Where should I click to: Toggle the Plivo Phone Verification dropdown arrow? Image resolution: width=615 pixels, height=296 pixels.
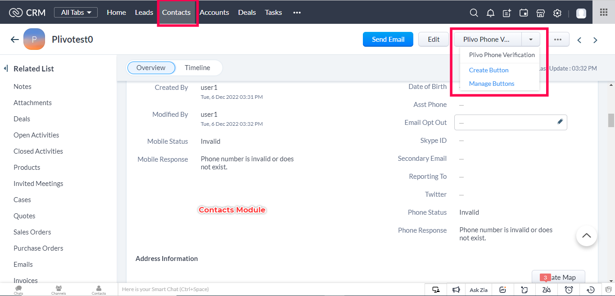(x=531, y=40)
